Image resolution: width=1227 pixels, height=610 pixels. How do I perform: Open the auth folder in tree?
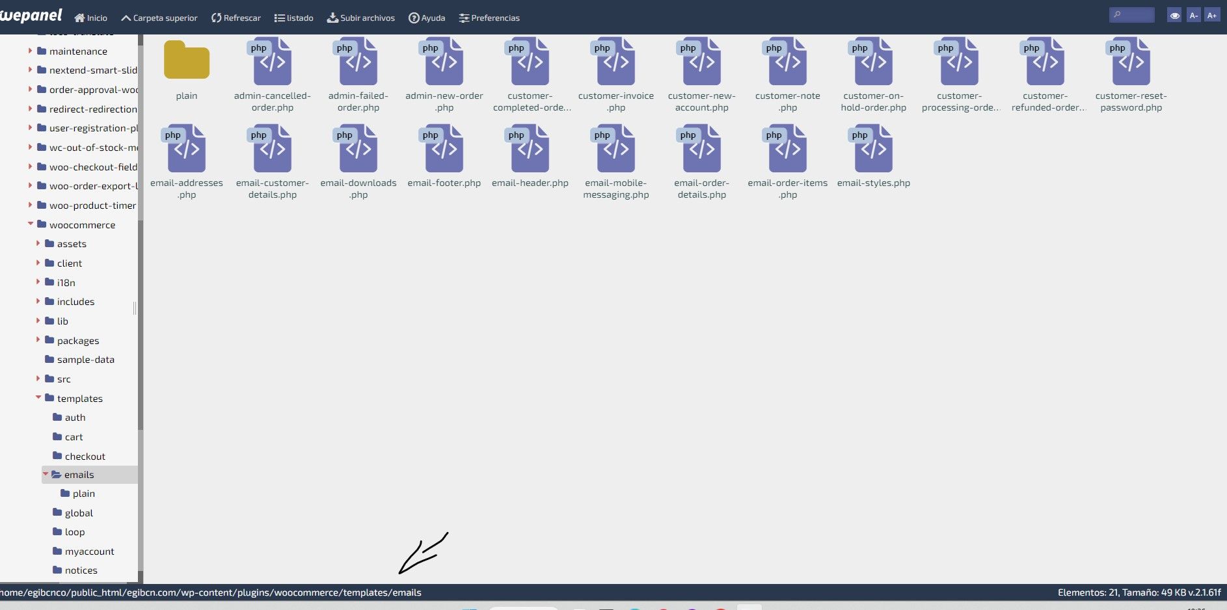tap(69, 418)
